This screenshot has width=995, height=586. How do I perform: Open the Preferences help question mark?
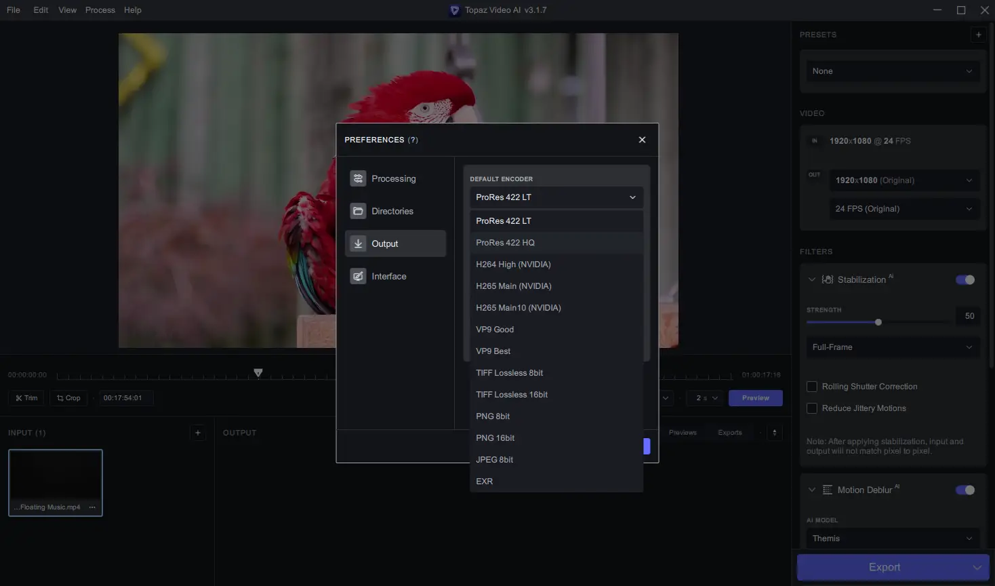click(413, 140)
